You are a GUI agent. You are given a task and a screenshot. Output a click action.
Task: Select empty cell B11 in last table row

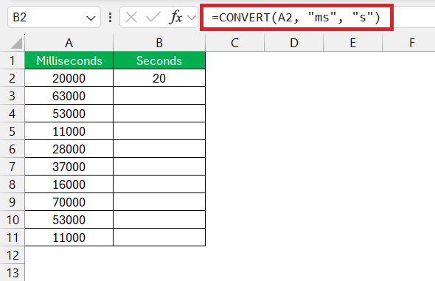159,237
